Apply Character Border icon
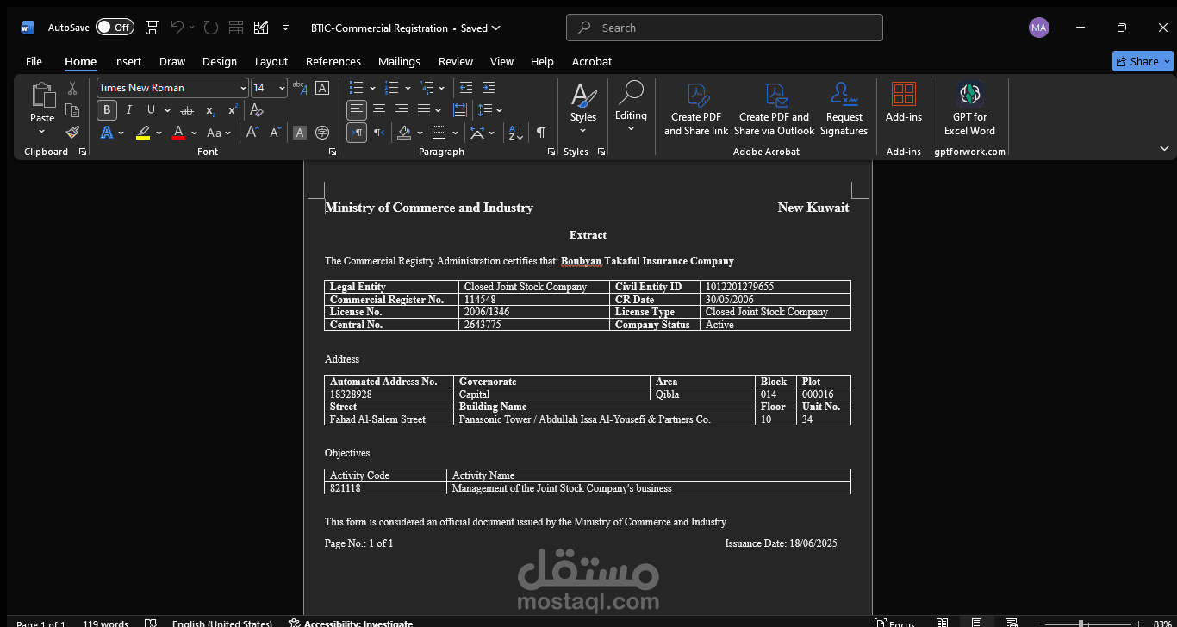Screen dimensions: 1177x627 pyautogui.click(x=322, y=87)
